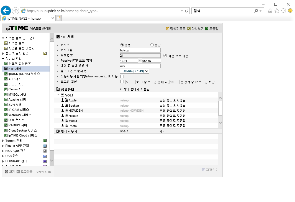
Task: Refresh the page with the reload icon
Action: click(186, 11)
